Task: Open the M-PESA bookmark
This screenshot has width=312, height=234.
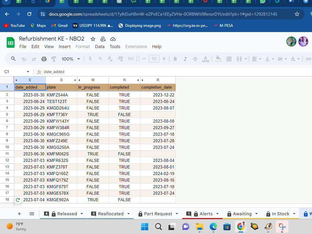Action: 223,26
